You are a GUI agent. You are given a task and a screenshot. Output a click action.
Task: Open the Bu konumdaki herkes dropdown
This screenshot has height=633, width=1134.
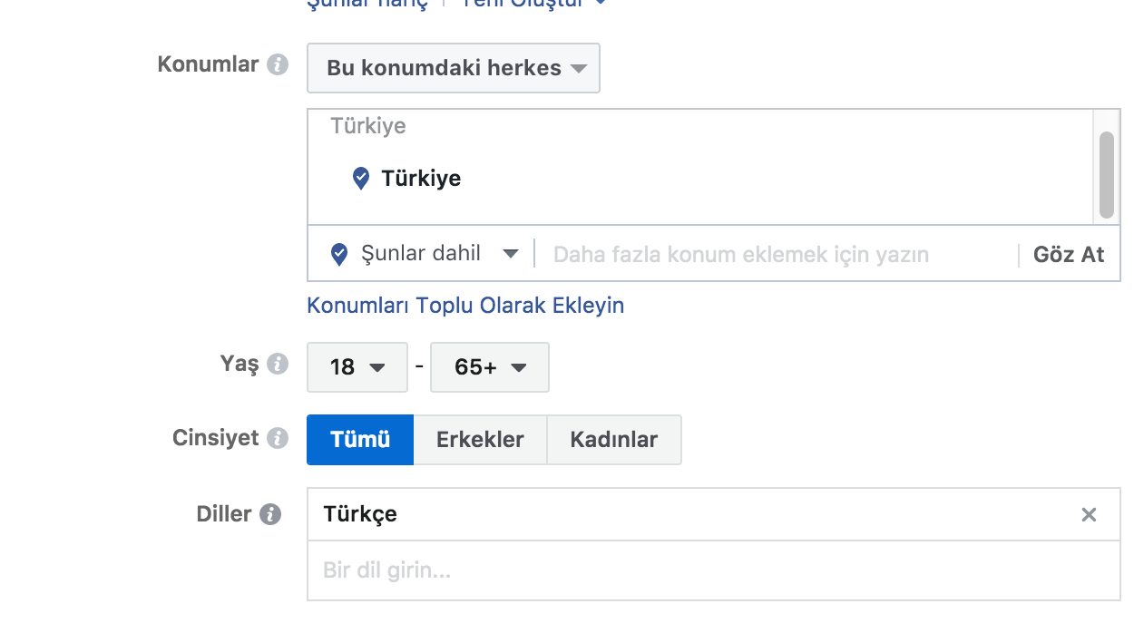pyautogui.click(x=454, y=68)
